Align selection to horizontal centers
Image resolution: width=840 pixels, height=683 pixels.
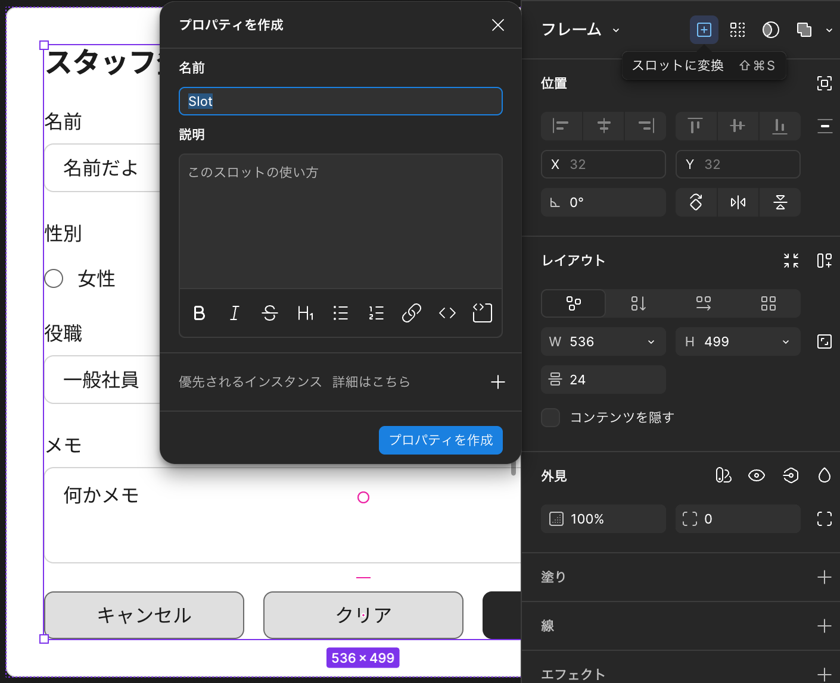603,126
